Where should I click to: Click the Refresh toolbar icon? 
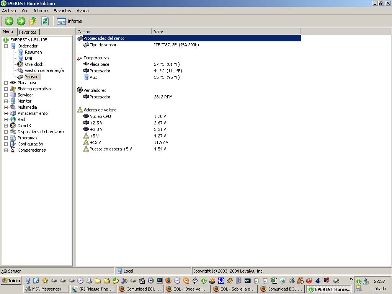point(45,21)
